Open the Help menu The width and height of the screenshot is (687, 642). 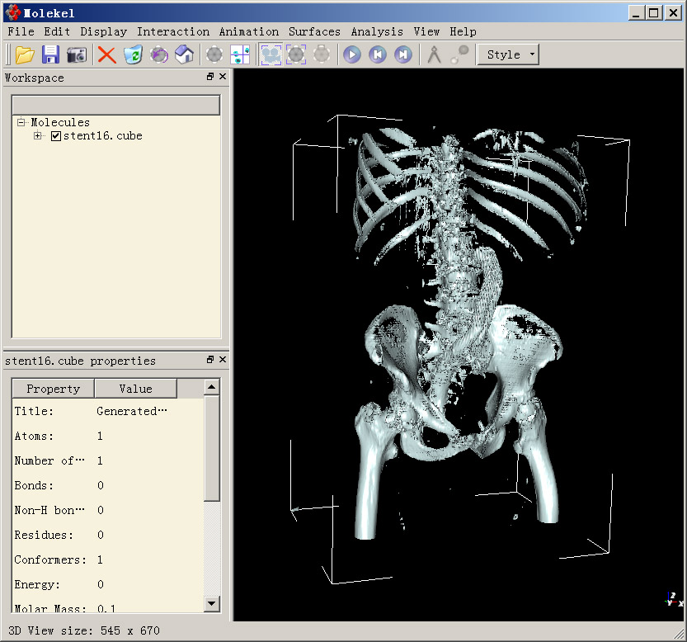coord(463,31)
